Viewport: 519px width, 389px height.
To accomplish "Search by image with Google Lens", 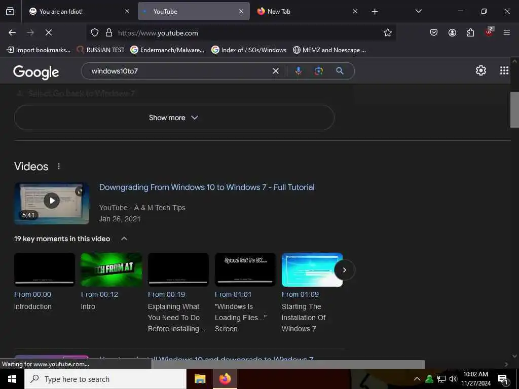I will [318, 71].
